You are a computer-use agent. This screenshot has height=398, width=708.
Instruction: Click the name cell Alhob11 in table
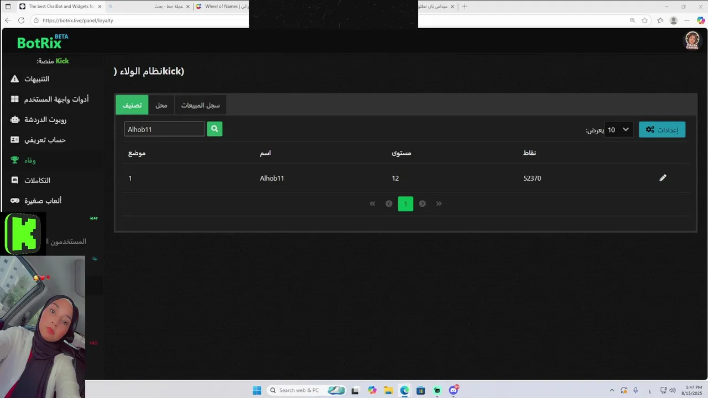[x=272, y=178]
